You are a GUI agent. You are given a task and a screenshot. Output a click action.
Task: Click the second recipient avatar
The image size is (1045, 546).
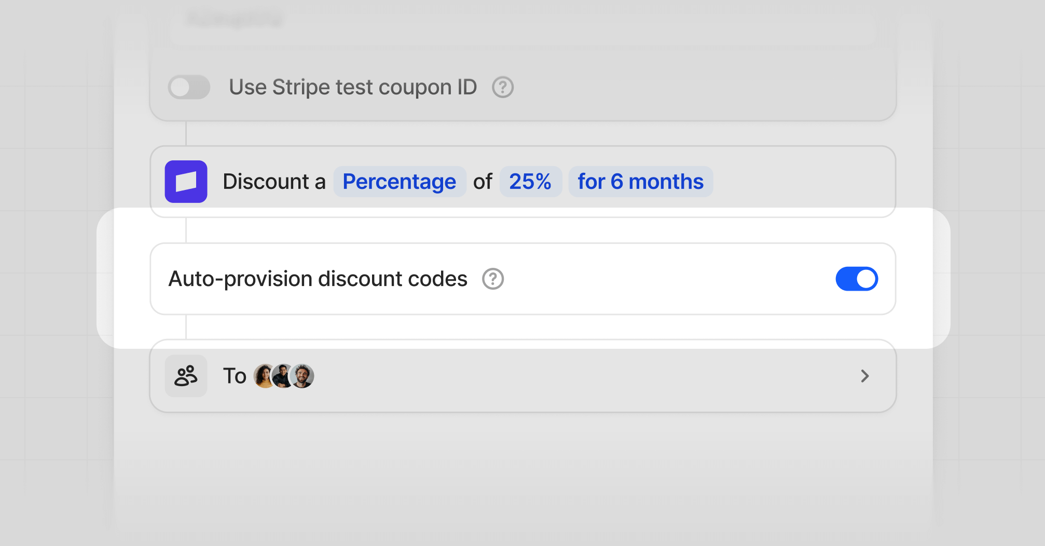pos(282,376)
